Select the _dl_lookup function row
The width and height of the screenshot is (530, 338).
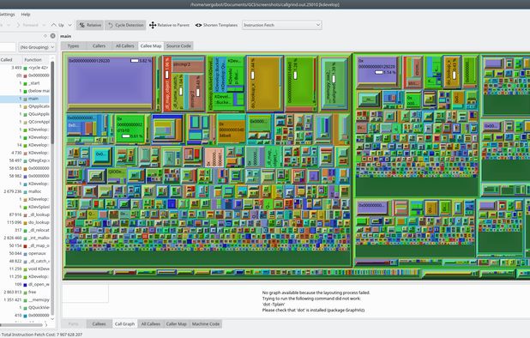(x=25, y=214)
